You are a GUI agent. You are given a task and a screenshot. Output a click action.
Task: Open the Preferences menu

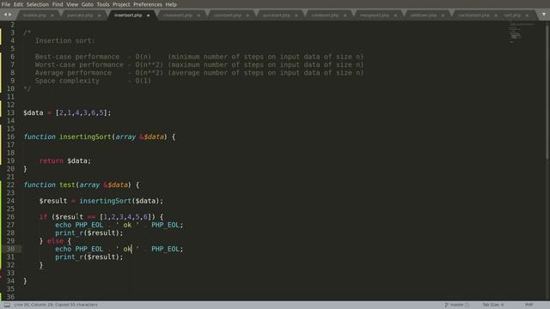click(x=148, y=4)
